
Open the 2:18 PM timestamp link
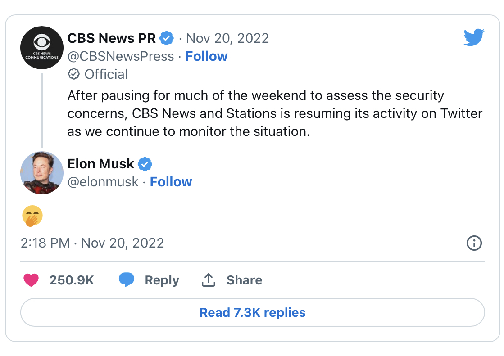point(92,243)
